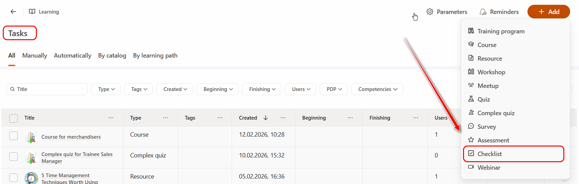579x184 pixels.
Task: Click the Webinar camera icon
Action: [x=471, y=167]
